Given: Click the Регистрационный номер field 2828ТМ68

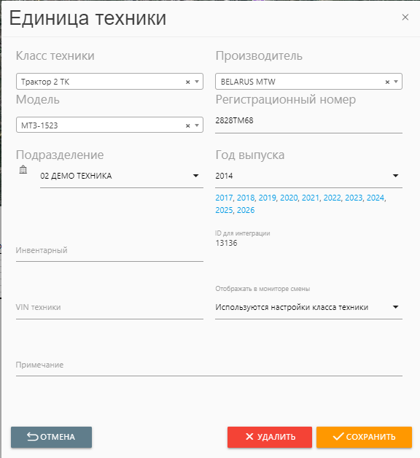Looking at the screenshot, I should coord(308,120).
